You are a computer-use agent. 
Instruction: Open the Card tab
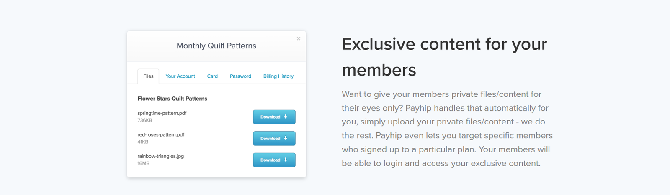click(x=212, y=76)
